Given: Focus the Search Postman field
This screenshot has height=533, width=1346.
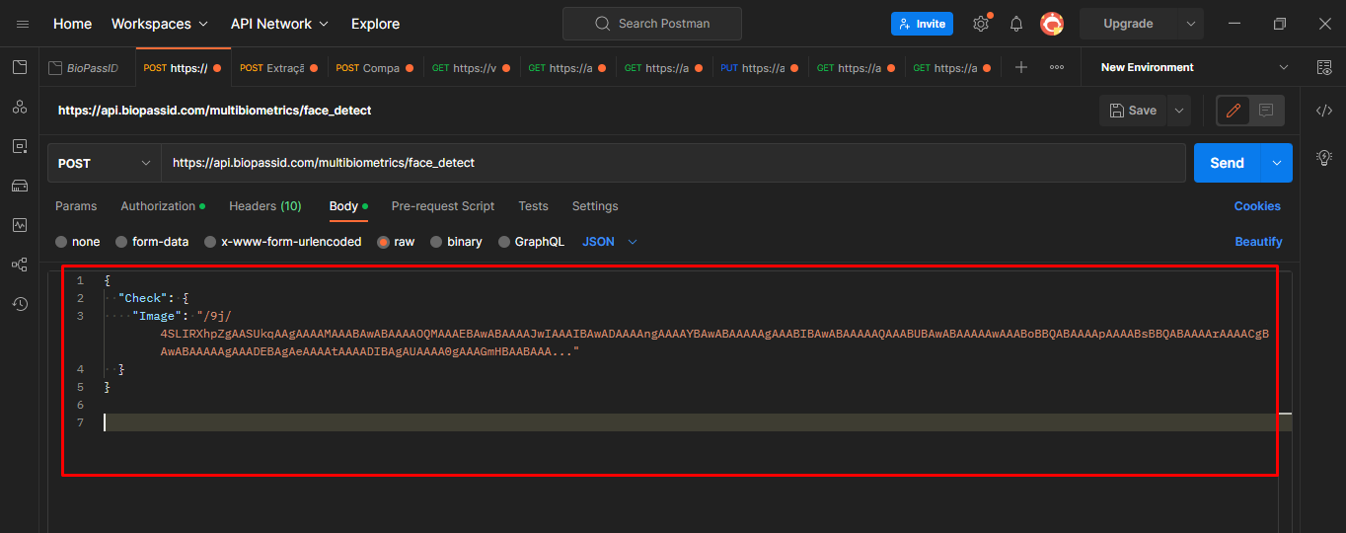Looking at the screenshot, I should pos(651,24).
